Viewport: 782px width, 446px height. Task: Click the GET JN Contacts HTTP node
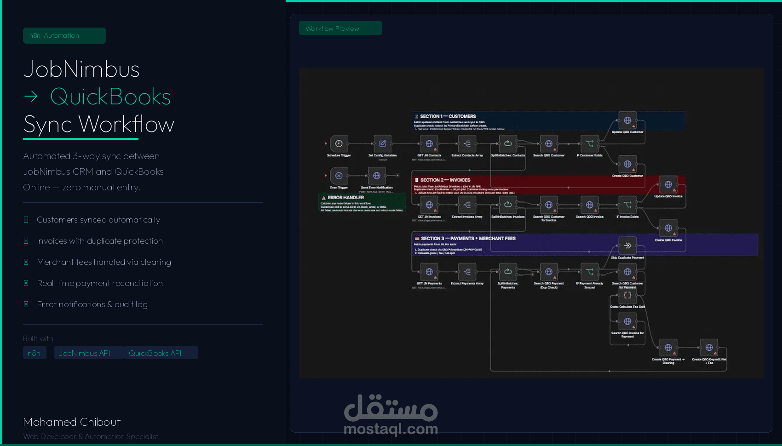(x=429, y=143)
